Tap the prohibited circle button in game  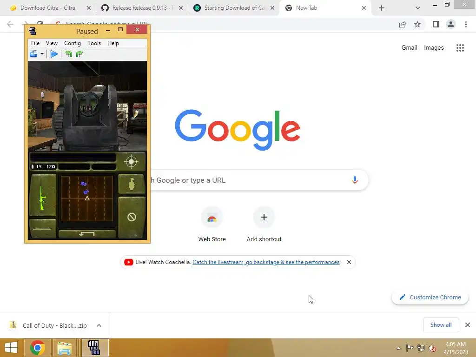coord(132,217)
